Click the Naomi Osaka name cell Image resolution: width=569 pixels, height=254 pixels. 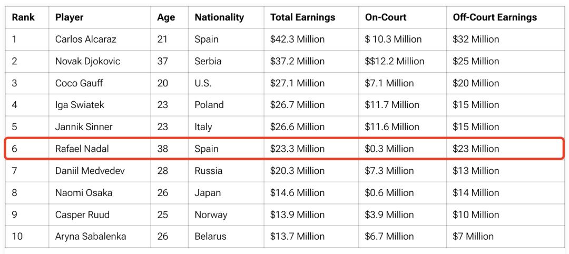[84, 193]
